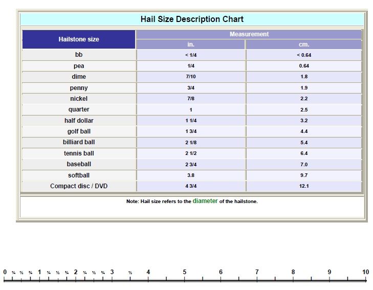
Task: Select the '3.8' inch value for softball
Action: click(191, 175)
